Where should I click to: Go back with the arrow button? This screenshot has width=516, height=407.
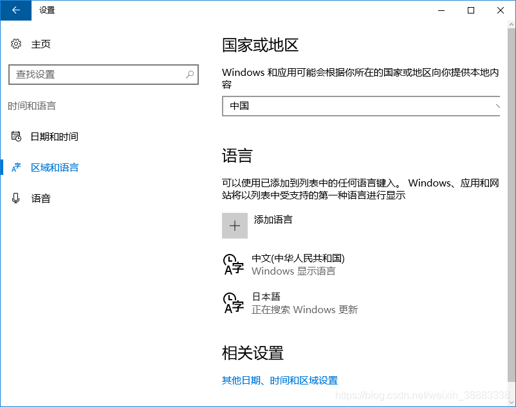pos(16,10)
